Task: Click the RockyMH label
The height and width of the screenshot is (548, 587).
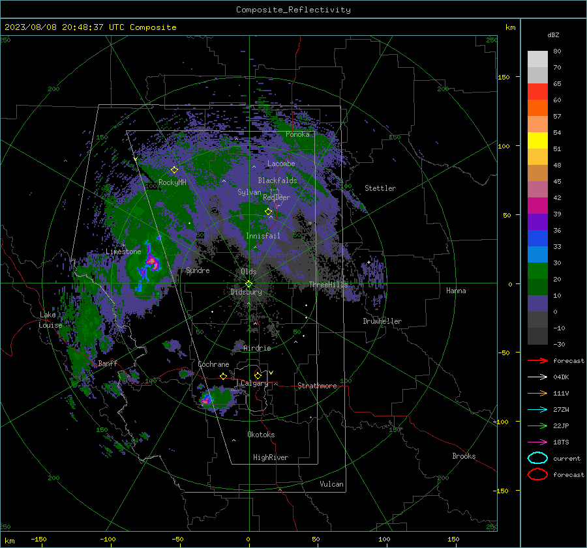Action: click(172, 182)
